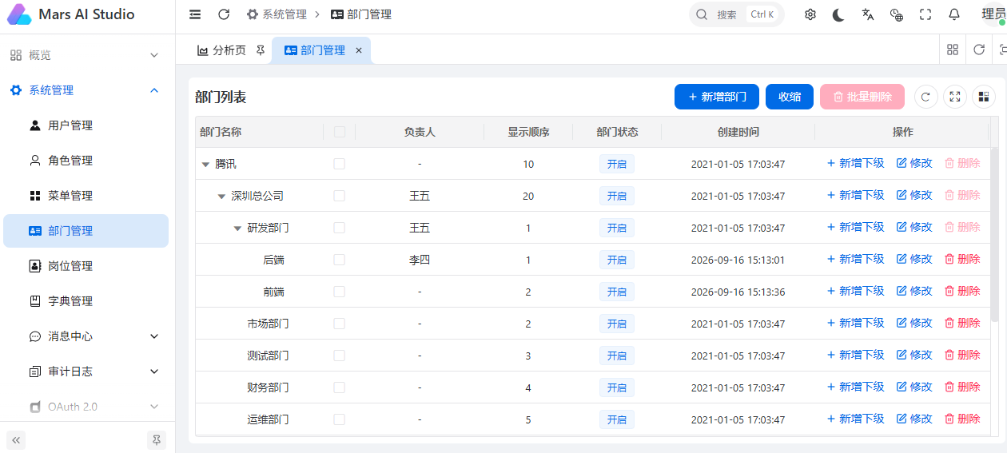The width and height of the screenshot is (1007, 453).
Task: Check the 前端 row checkbox
Action: 340,292
